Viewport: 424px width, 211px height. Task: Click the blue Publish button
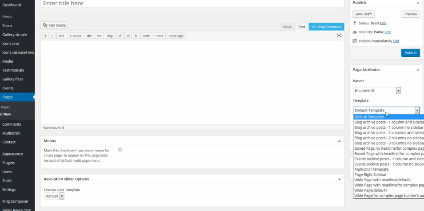[410, 53]
